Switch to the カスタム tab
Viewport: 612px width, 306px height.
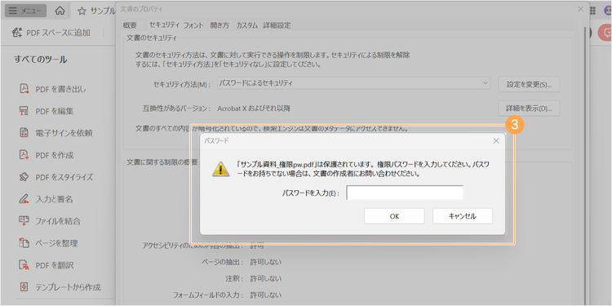[246, 25]
